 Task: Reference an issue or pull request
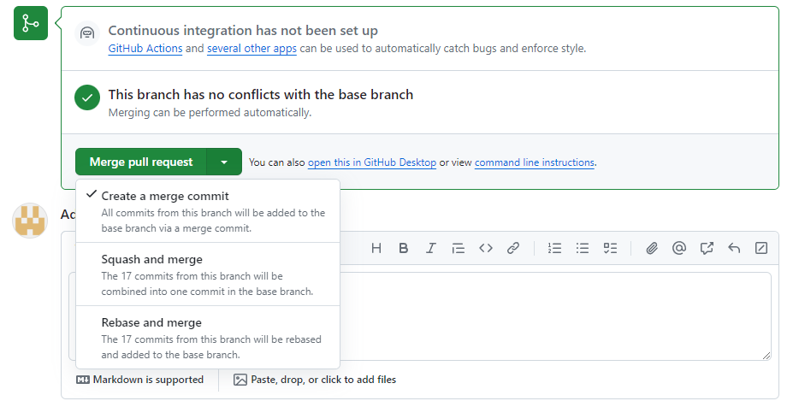[707, 248]
